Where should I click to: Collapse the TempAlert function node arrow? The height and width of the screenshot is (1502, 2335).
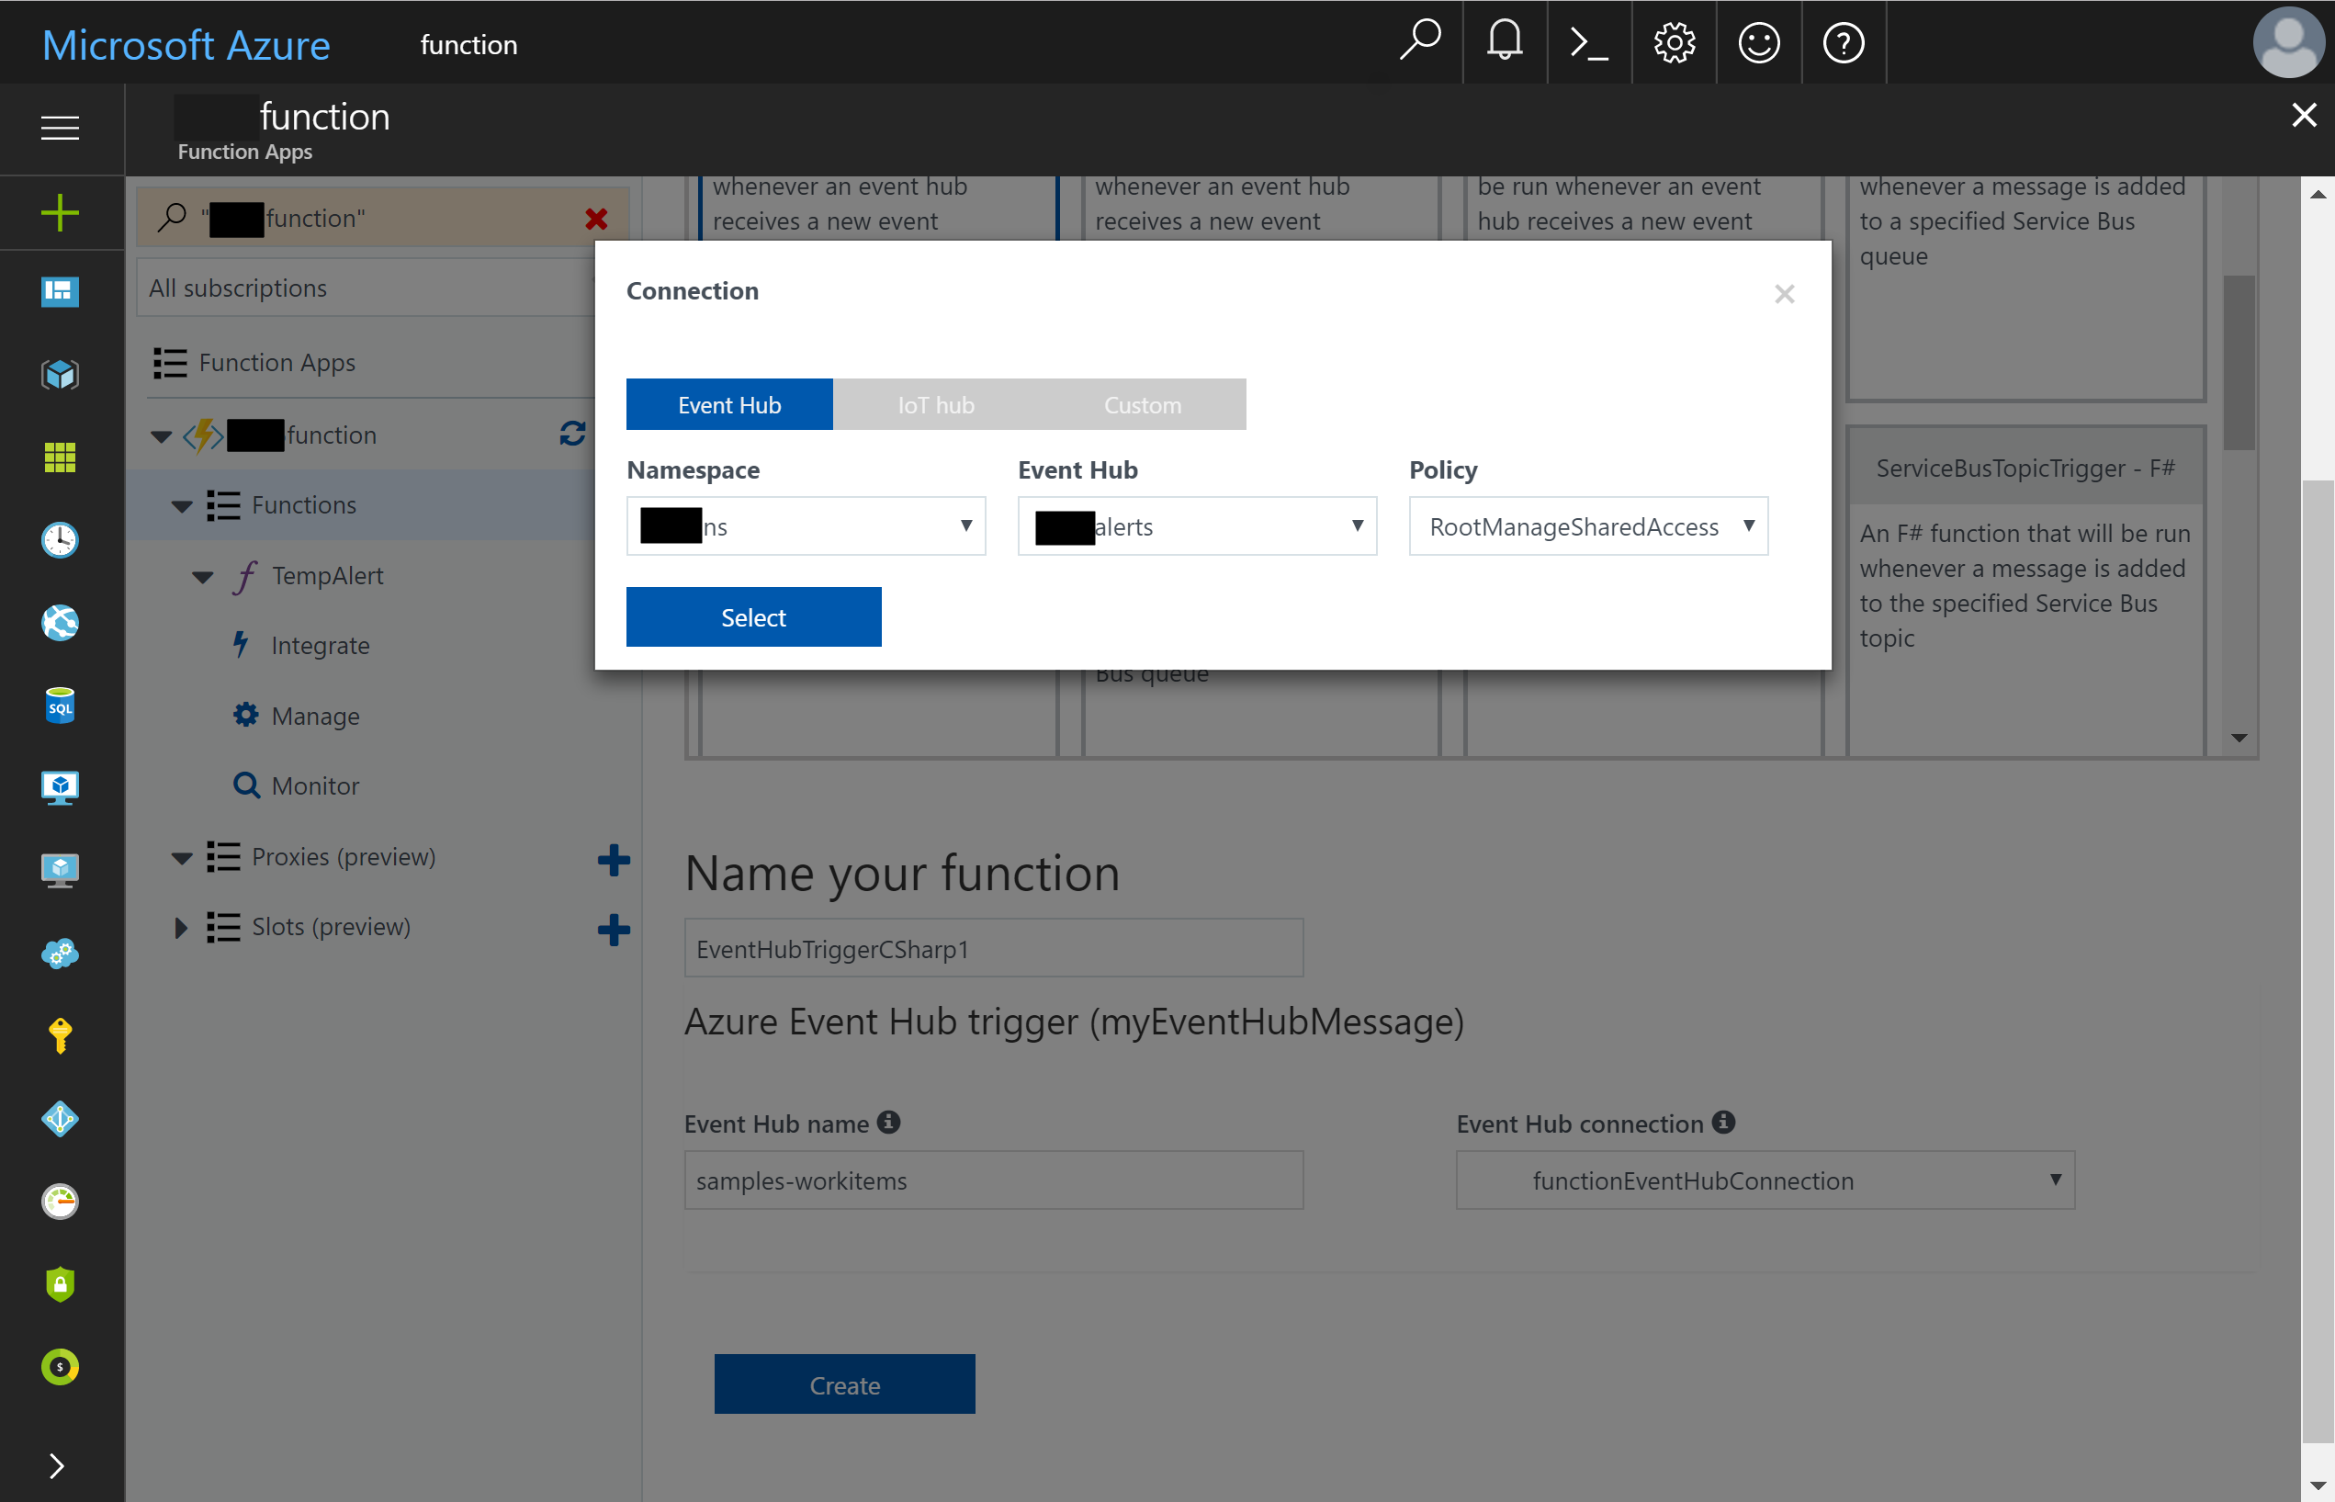click(x=202, y=576)
